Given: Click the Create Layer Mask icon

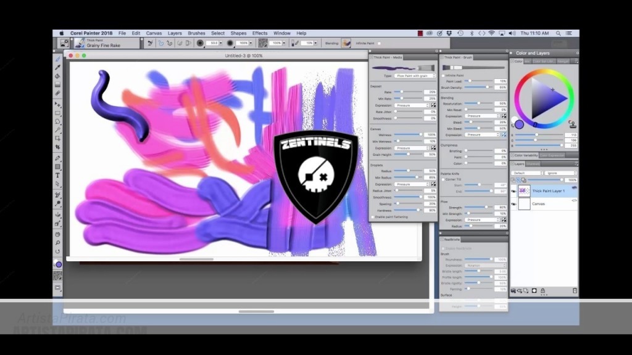Looking at the screenshot, I should click(x=534, y=291).
